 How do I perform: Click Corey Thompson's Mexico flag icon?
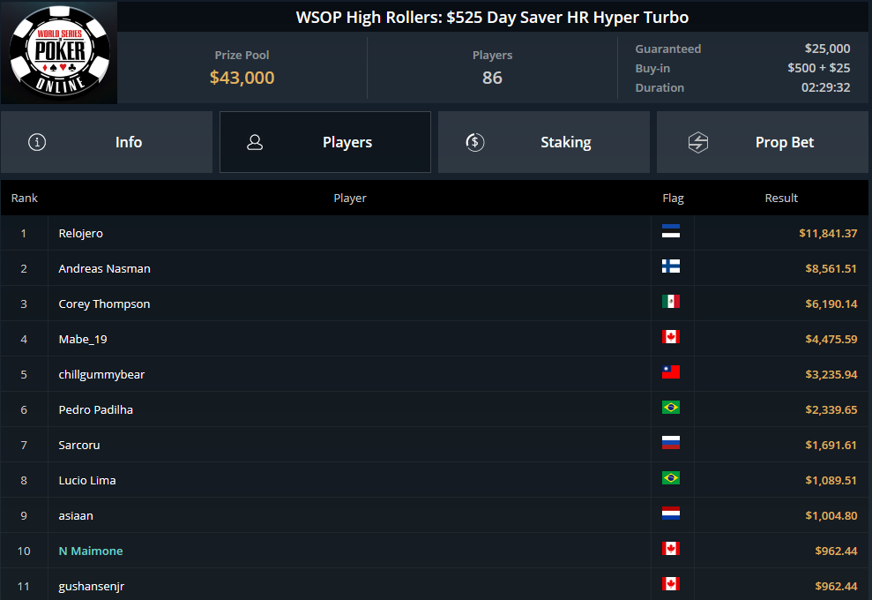671,301
